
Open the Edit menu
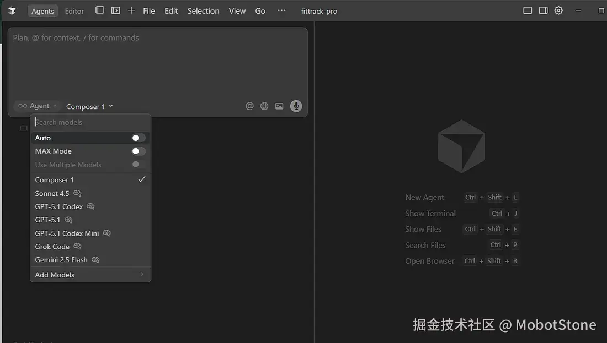tap(171, 11)
